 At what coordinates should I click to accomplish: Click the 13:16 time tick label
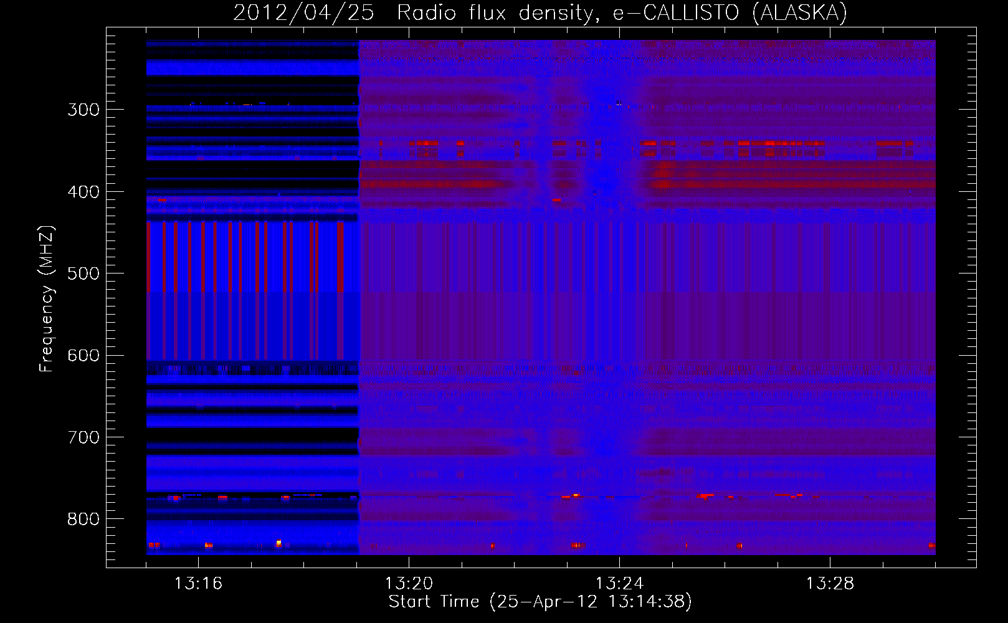pos(198,583)
